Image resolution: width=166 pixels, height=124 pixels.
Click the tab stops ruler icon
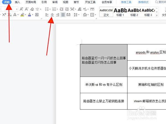pyautogui.click(x=92, y=9)
